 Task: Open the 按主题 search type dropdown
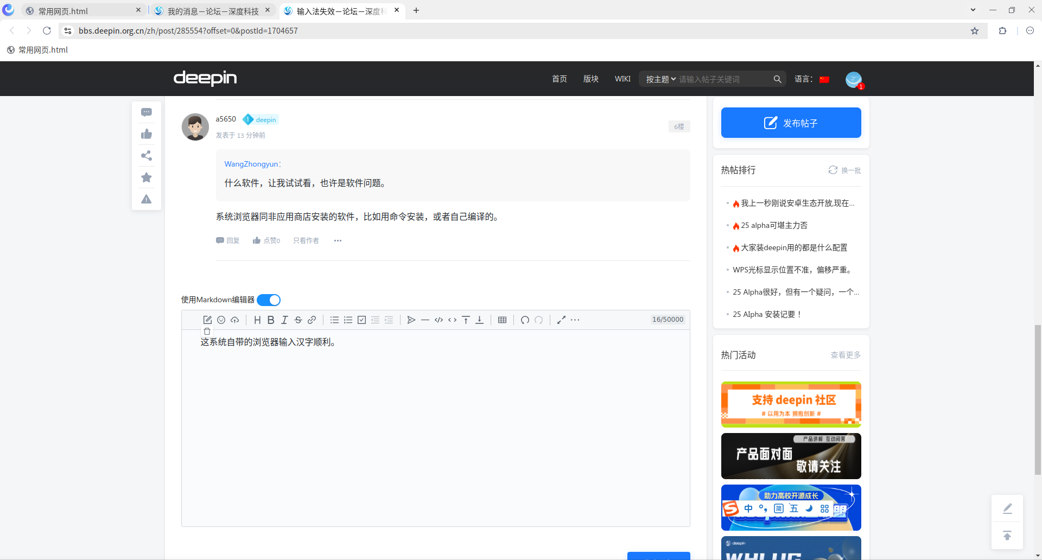[x=660, y=79]
